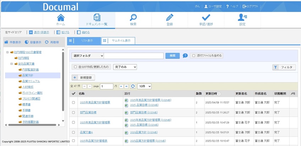Screen dimensions: 301x146
Task: Shrink the left side area (縮める)
Action: click(83, 32)
